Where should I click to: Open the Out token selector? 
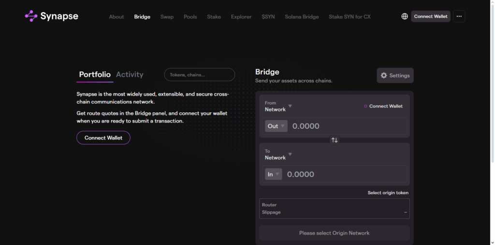(276, 126)
